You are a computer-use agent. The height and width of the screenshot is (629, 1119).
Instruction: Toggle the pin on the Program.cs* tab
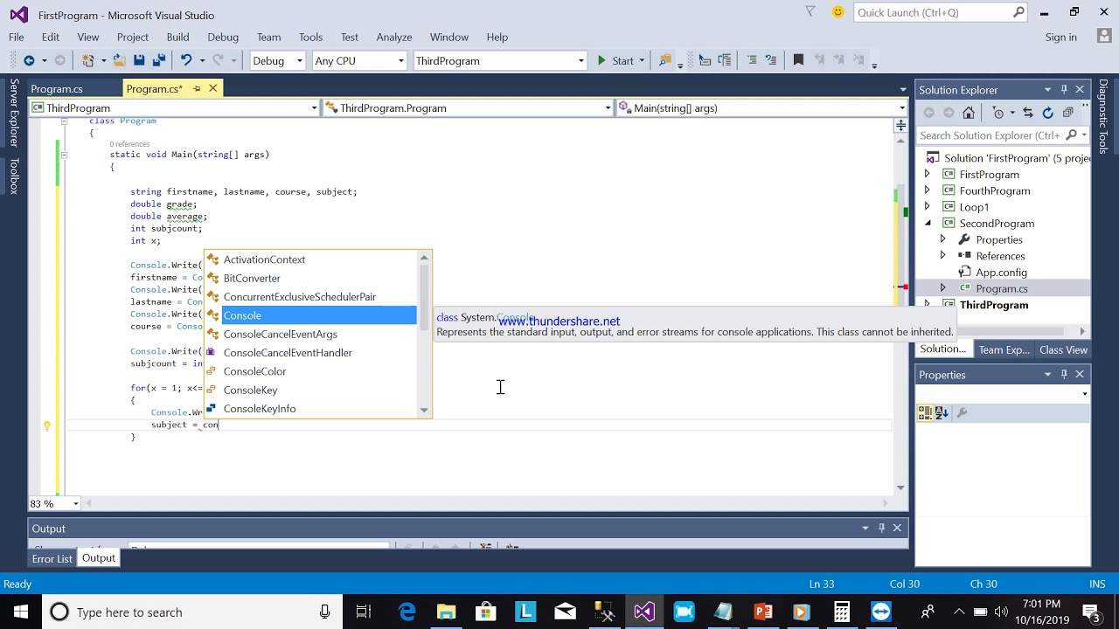pos(197,88)
